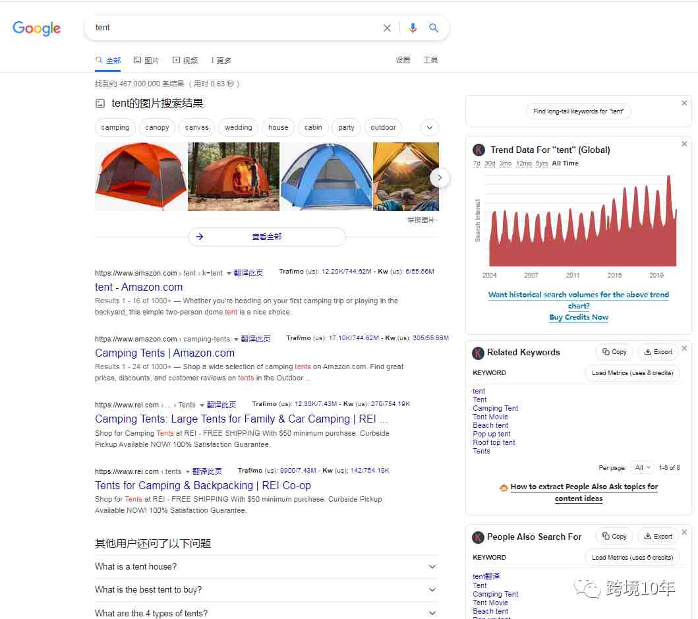698x619 pixels.
Task: Select 7d trend time range
Action: pyautogui.click(x=477, y=163)
